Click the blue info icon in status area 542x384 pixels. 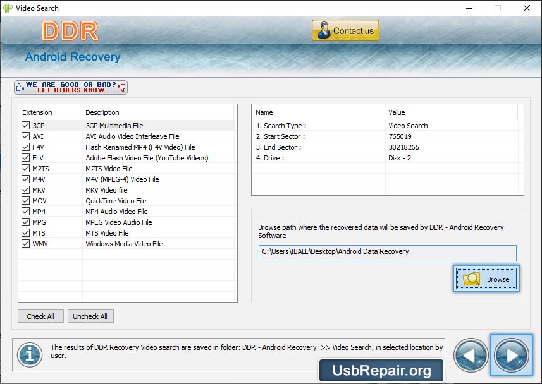30,355
